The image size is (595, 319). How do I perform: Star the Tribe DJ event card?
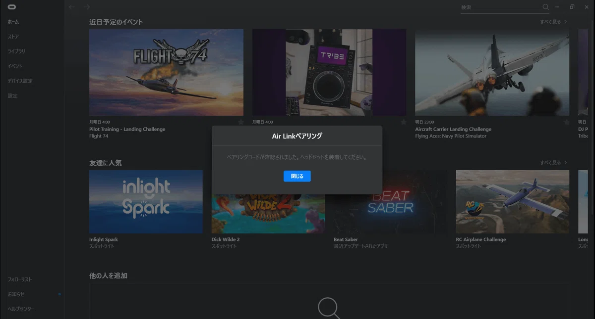point(404,122)
